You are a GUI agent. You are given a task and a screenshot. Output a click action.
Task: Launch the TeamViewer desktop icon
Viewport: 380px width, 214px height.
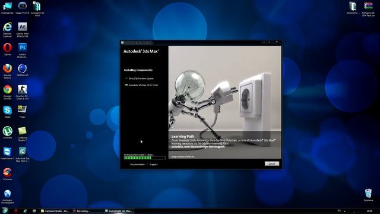7,153
